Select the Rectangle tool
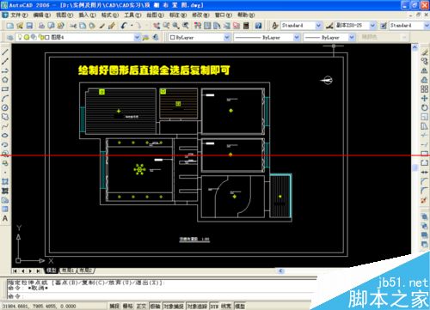The height and width of the screenshot is (310, 430). 5,89
